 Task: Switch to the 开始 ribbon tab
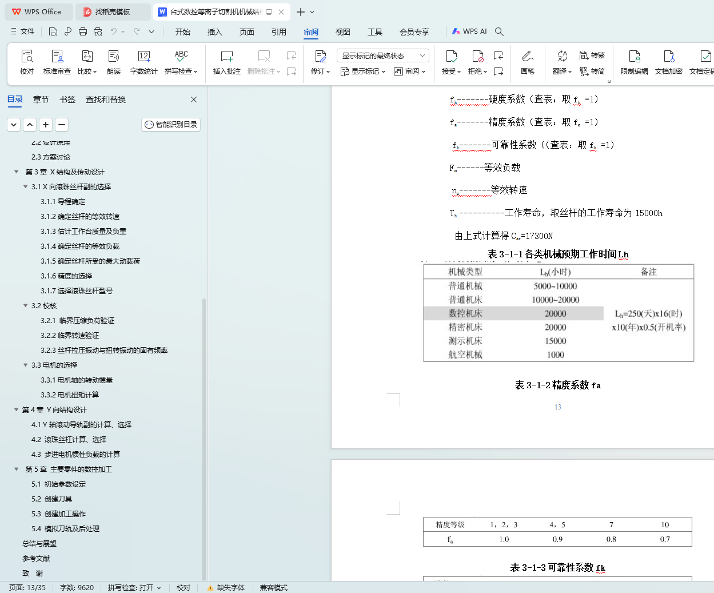[x=183, y=32]
